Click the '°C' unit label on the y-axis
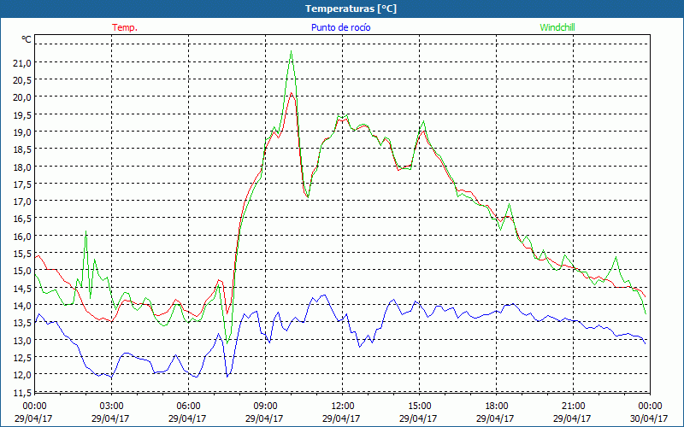684x427 pixels. click(27, 39)
